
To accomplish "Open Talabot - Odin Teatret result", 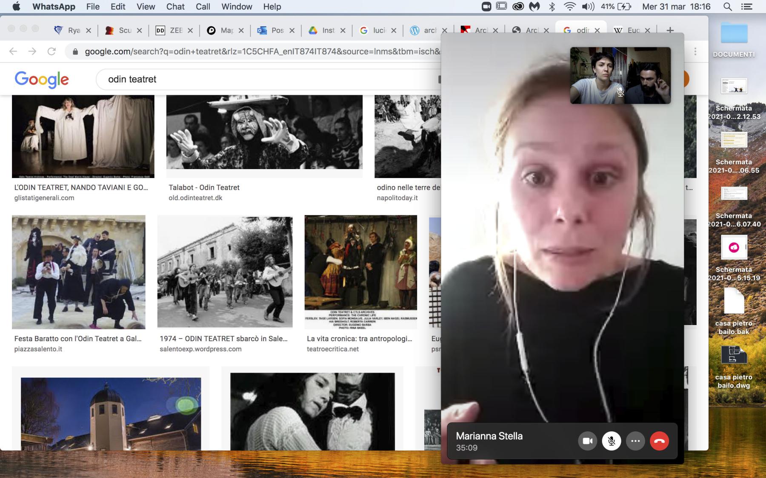I will 204,187.
